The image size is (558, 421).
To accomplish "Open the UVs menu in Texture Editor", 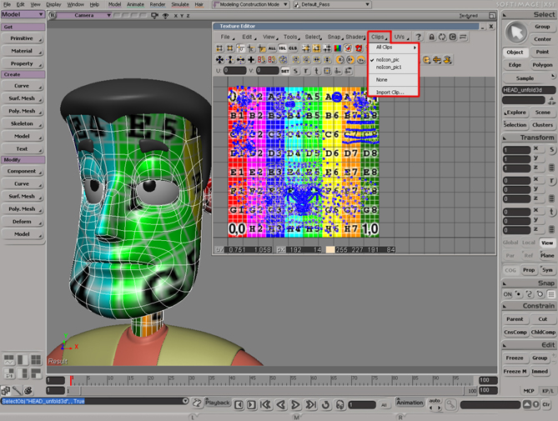I will [x=400, y=37].
